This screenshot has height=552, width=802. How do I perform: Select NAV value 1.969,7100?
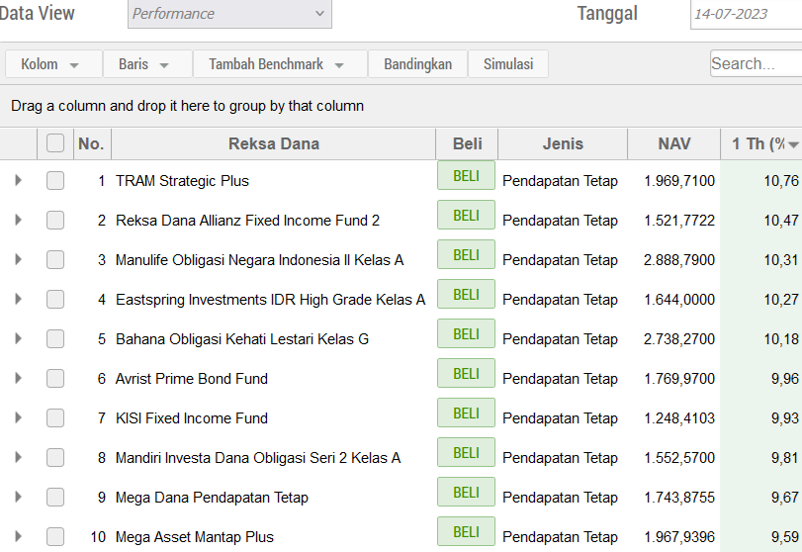pos(679,181)
